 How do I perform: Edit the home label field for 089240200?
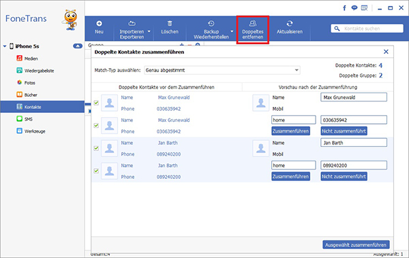pyautogui.click(x=293, y=165)
